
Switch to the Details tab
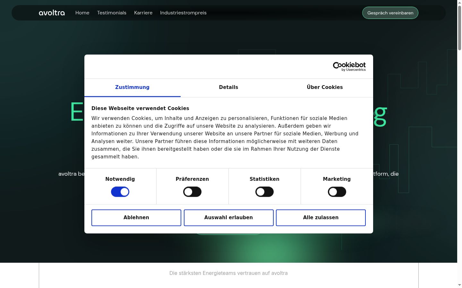point(228,87)
